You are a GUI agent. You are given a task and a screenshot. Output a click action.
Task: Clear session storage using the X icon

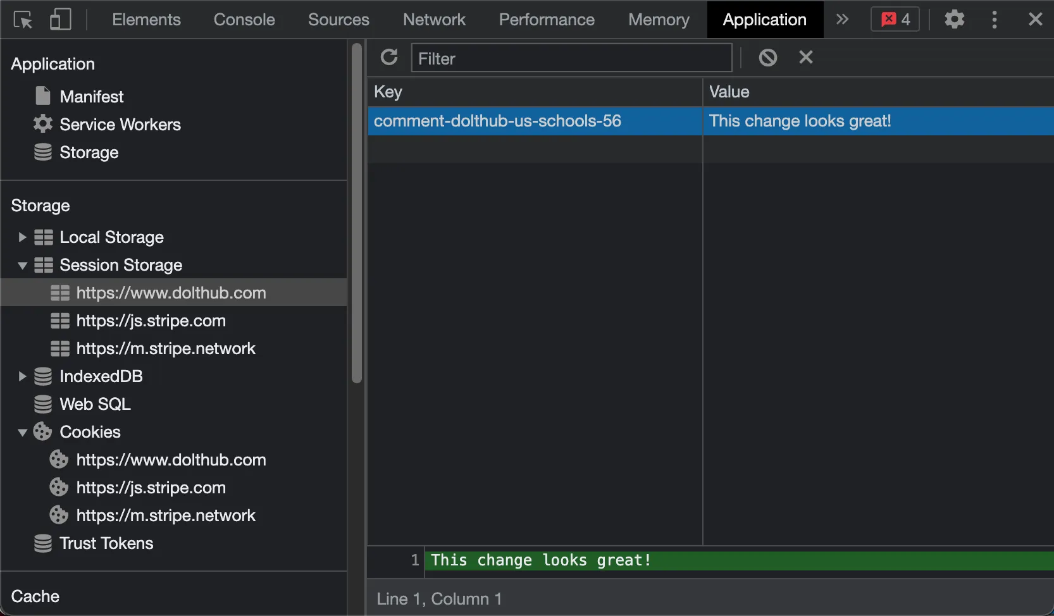pyautogui.click(x=804, y=58)
